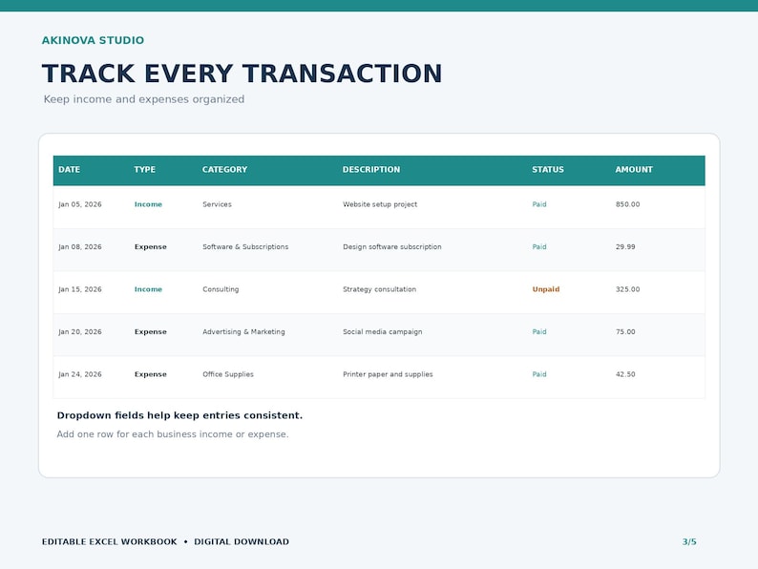Click Paid status in Jan 20 row

539,332
